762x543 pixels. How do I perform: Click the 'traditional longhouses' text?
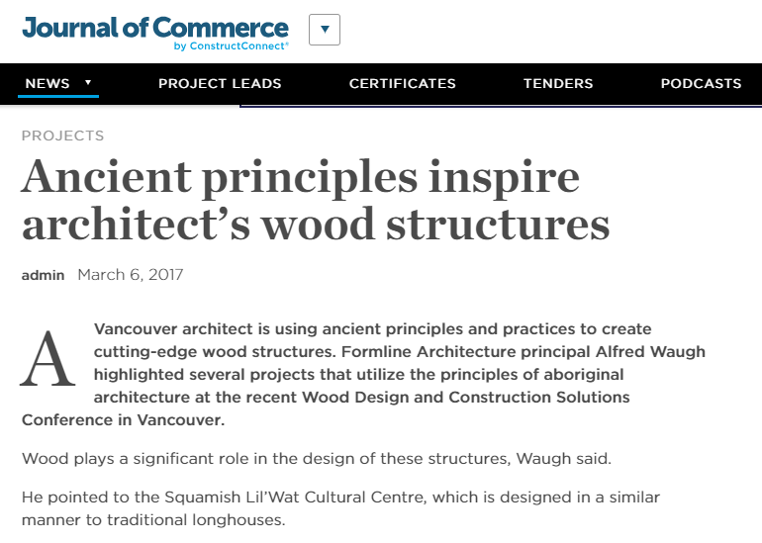(203, 519)
